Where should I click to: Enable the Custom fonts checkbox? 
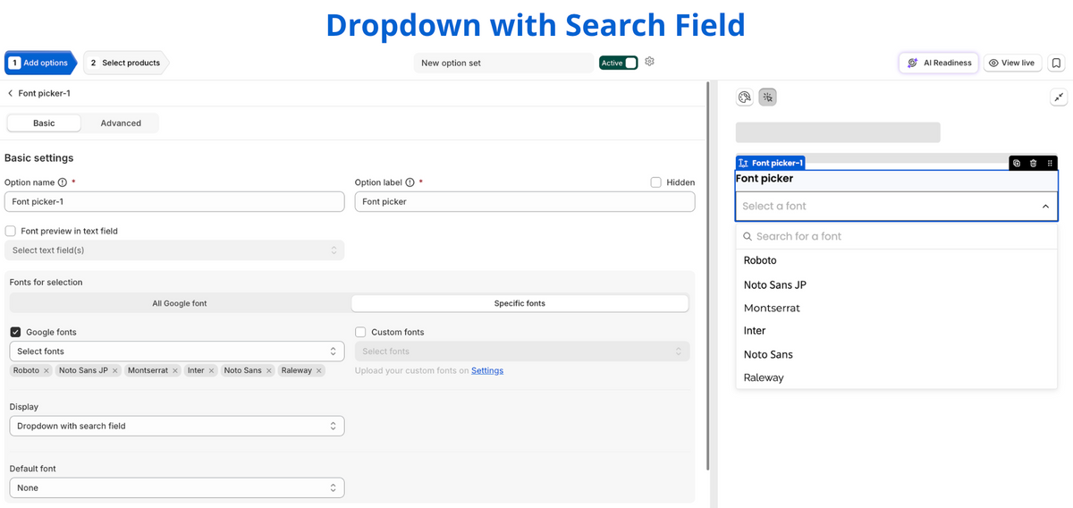coord(360,332)
